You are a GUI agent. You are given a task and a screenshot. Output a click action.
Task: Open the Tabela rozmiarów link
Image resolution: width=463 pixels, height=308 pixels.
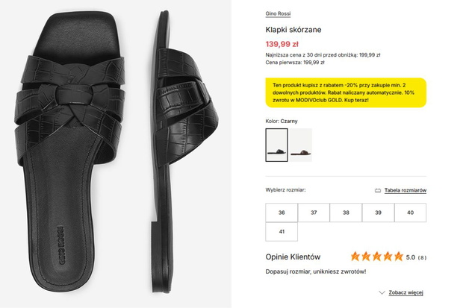[405, 190]
